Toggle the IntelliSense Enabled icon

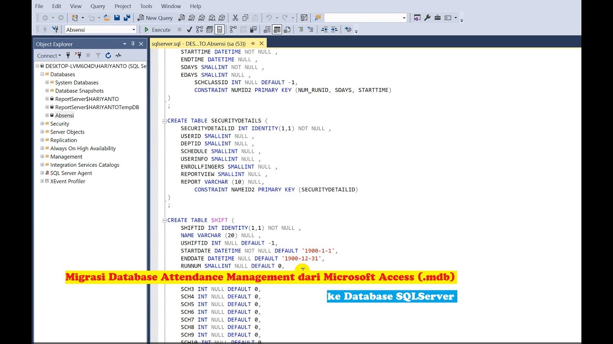(x=219, y=30)
